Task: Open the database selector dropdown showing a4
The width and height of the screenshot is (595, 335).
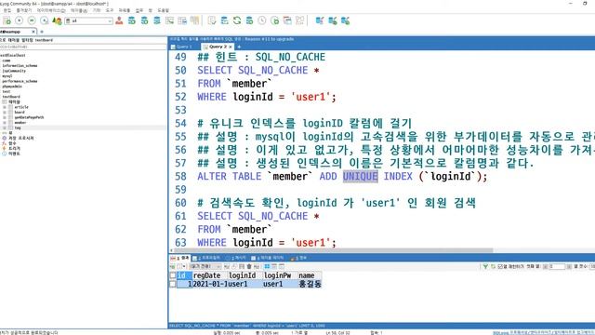Action: click(89, 20)
